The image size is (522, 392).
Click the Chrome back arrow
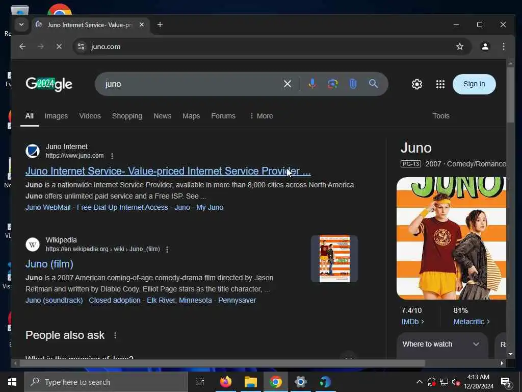tap(22, 46)
